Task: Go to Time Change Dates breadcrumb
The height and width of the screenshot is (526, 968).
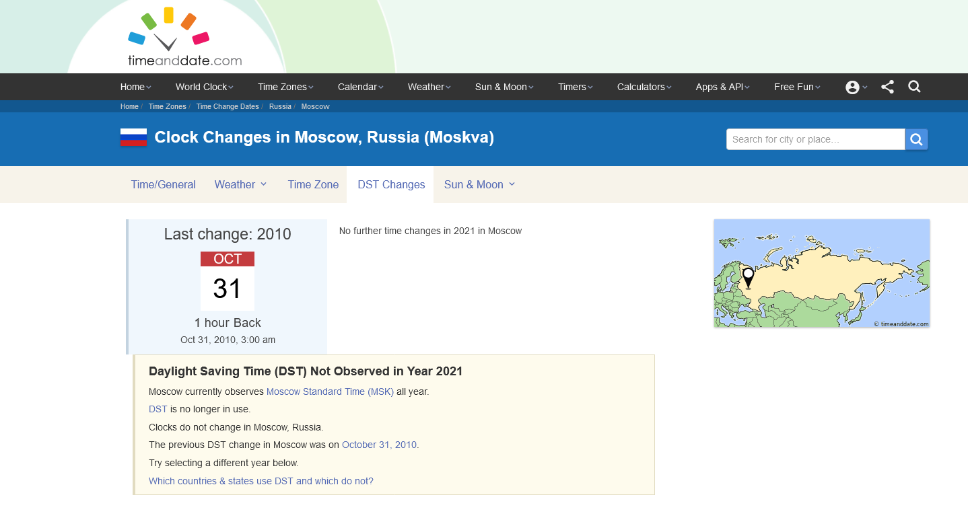Action: tap(228, 107)
